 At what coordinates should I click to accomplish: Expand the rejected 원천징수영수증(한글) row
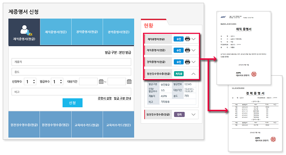(193, 114)
